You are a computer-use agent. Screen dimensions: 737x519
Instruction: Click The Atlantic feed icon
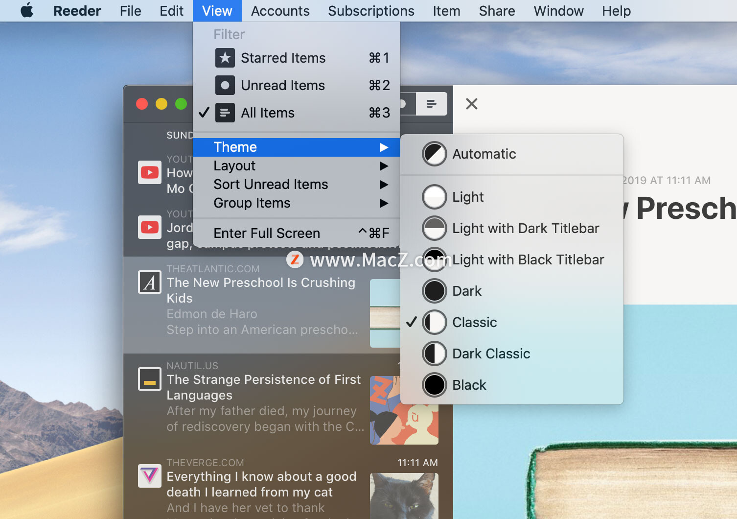[150, 282]
